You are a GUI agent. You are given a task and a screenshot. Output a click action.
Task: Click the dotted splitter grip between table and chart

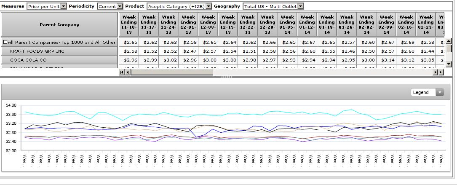click(x=226, y=77)
